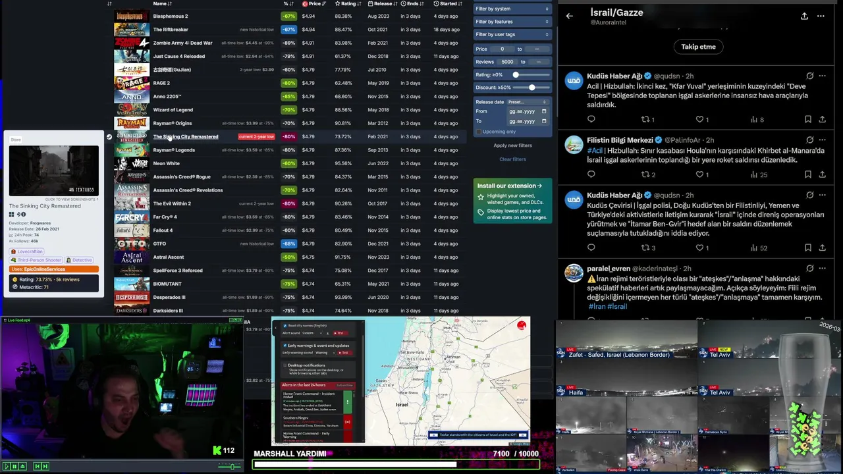Reply to the first Kudüs Haber Ağı tweet
The image size is (843, 474).
[x=591, y=119]
